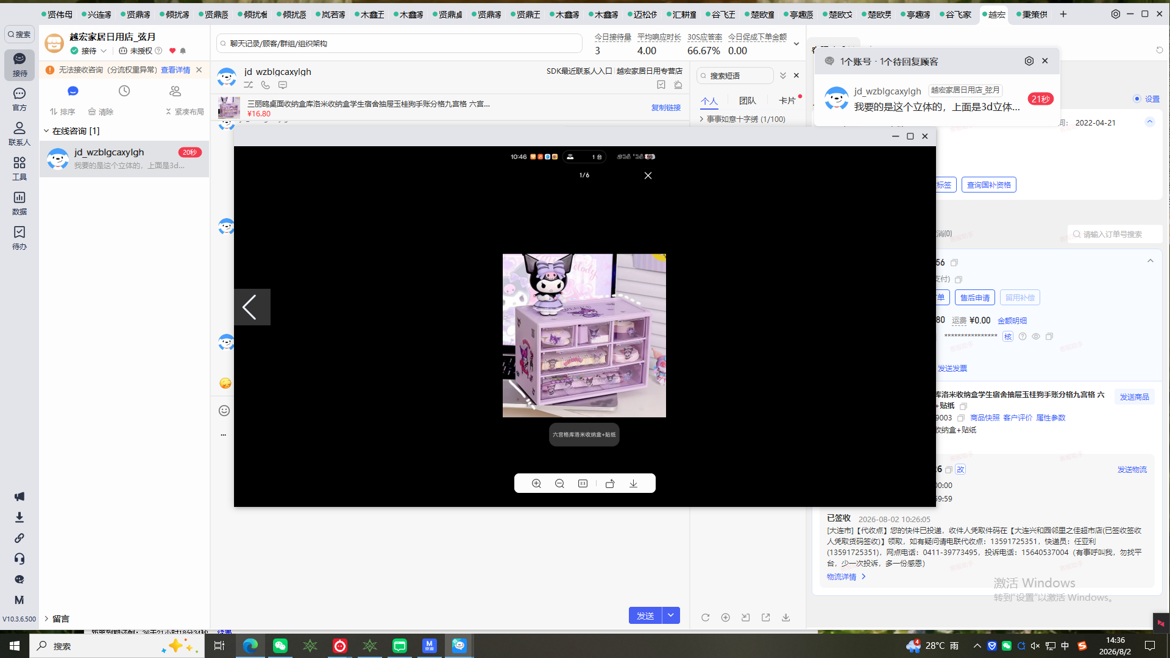Open settings gear in the pending customer popup
This screenshot has height=658, width=1170.
click(x=1029, y=61)
